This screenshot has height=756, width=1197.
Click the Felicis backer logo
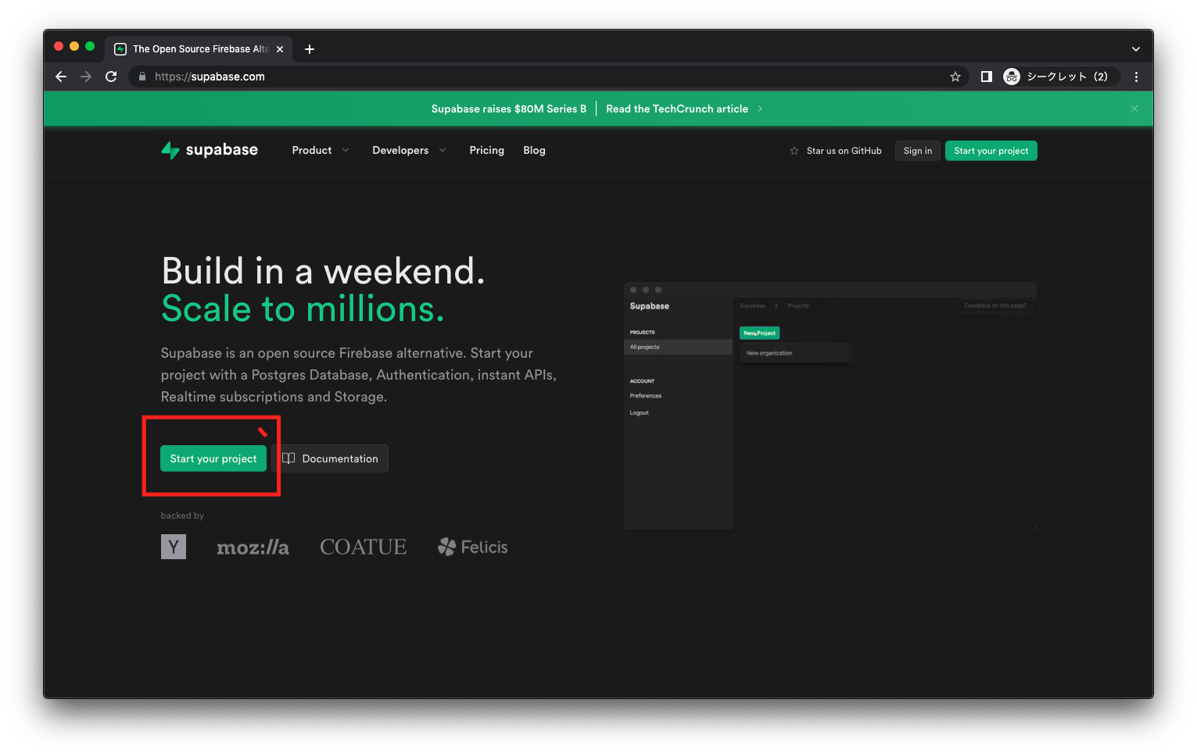472,547
